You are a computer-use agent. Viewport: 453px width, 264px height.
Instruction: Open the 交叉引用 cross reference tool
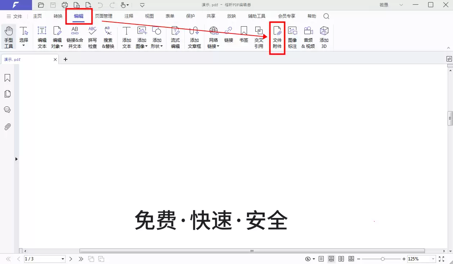259,37
